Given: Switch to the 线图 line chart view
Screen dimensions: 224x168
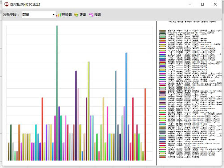Looking at the screenshot, I should click(95, 14).
